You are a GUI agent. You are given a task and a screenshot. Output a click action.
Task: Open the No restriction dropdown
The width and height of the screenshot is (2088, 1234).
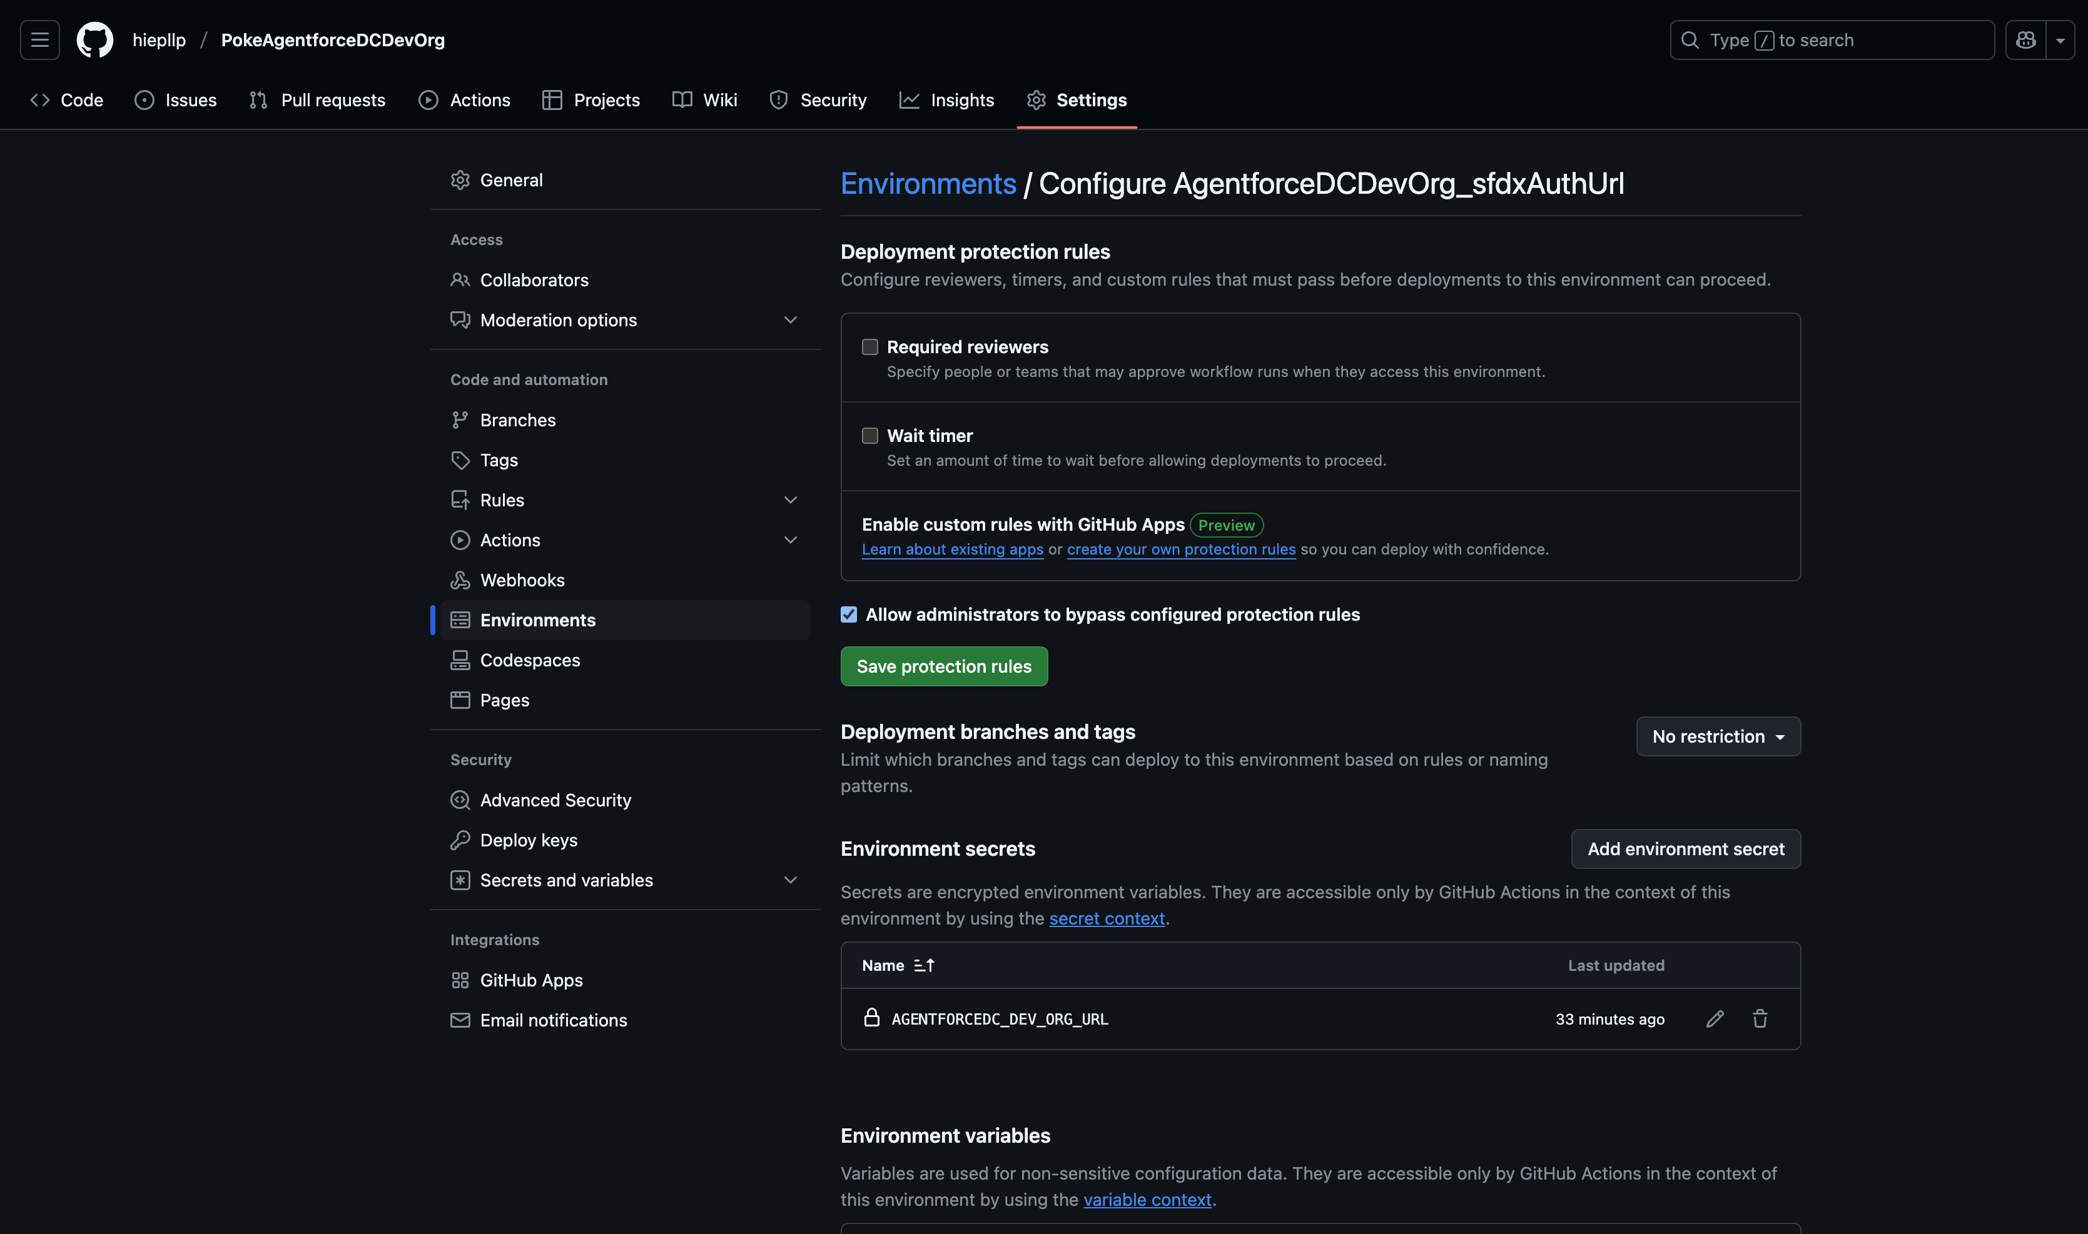[x=1717, y=736]
